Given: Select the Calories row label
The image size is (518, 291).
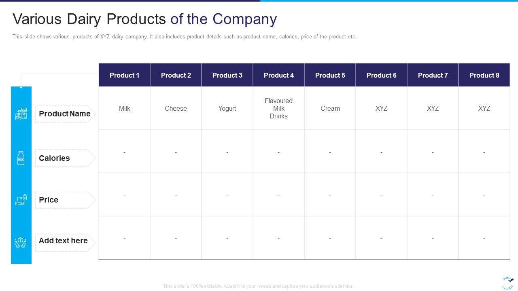Looking at the screenshot, I should [x=55, y=158].
